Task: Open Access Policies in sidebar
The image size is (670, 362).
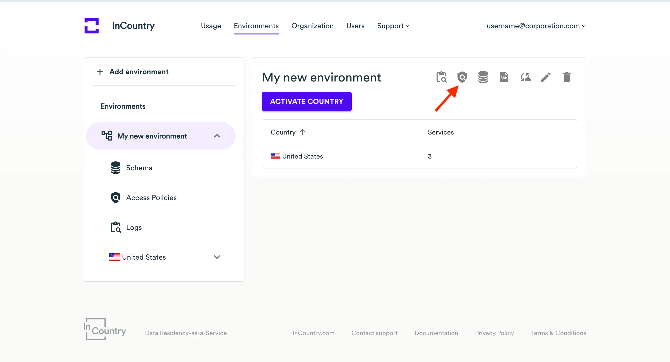Action: (x=151, y=197)
